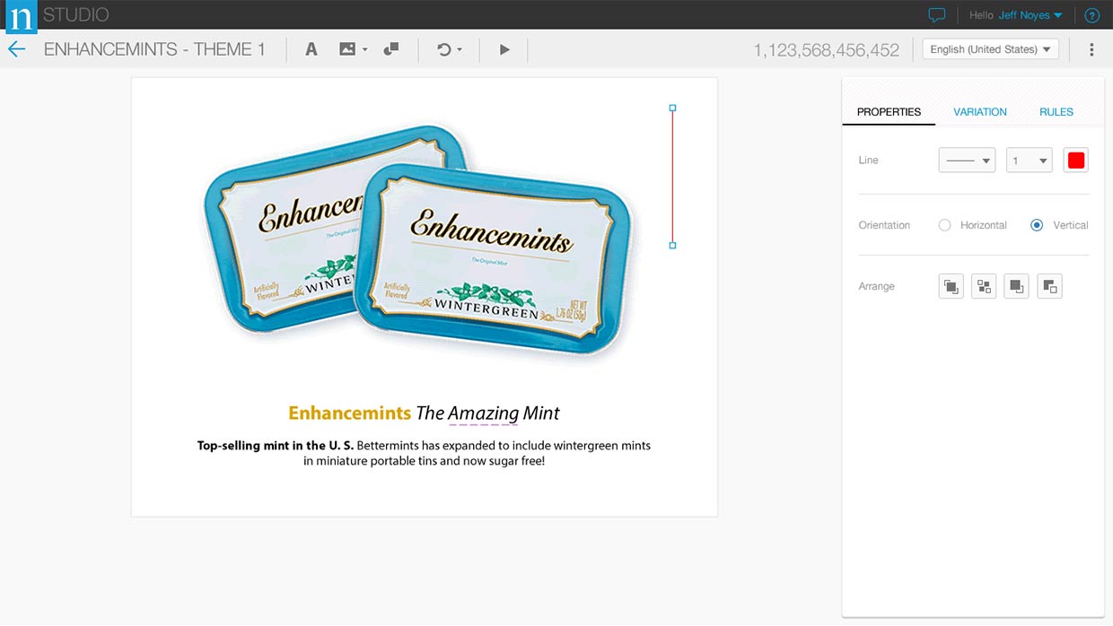Image resolution: width=1113 pixels, height=626 pixels.
Task: Click the insert image icon
Action: [347, 49]
